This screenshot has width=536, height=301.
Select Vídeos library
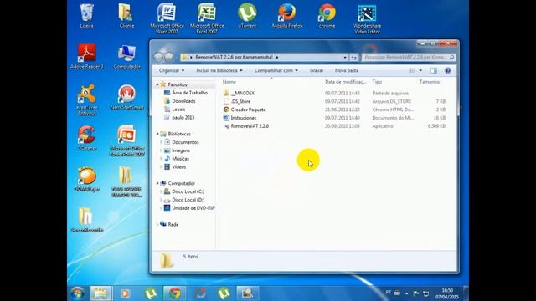175,167
